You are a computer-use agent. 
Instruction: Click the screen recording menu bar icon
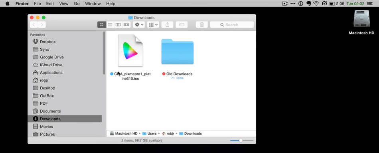(285, 4)
